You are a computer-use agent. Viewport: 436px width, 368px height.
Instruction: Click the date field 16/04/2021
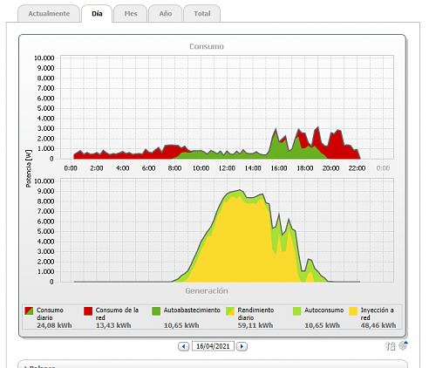[x=213, y=346]
